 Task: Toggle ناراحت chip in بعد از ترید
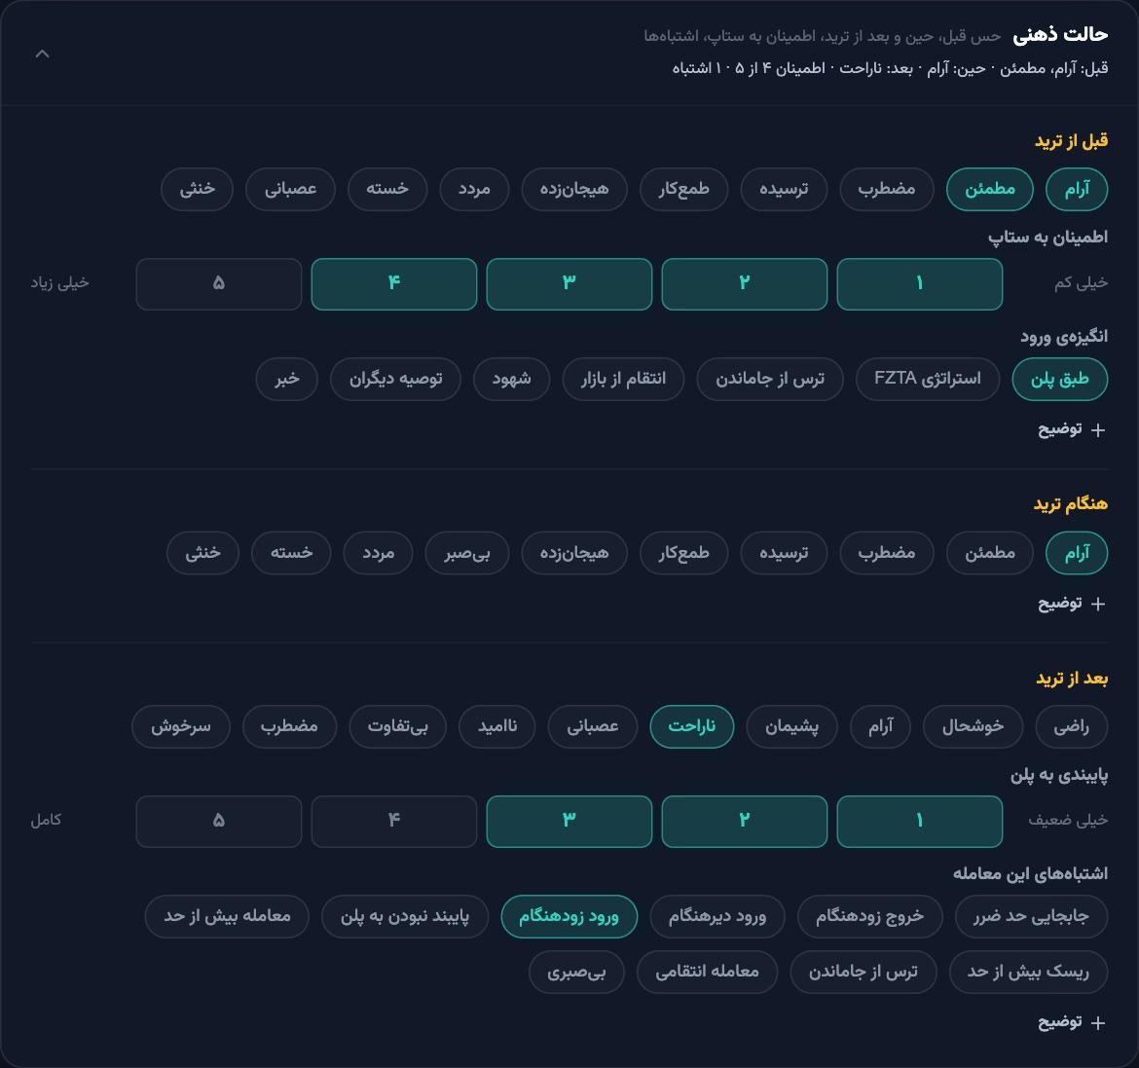coord(691,726)
